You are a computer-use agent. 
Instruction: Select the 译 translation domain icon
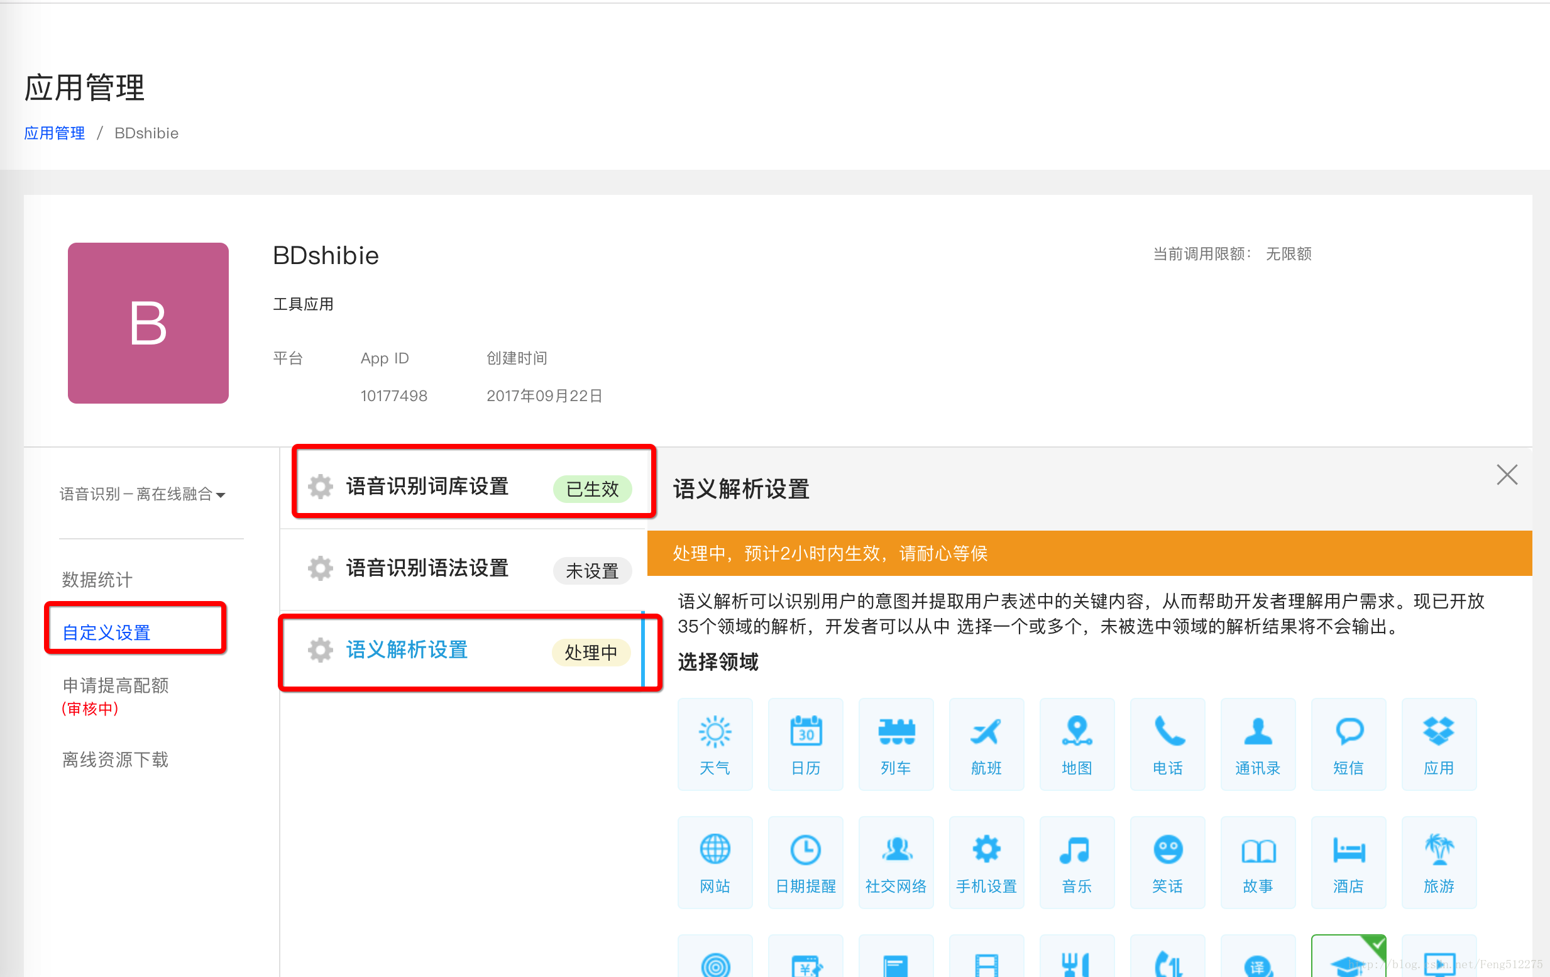coord(1258,956)
